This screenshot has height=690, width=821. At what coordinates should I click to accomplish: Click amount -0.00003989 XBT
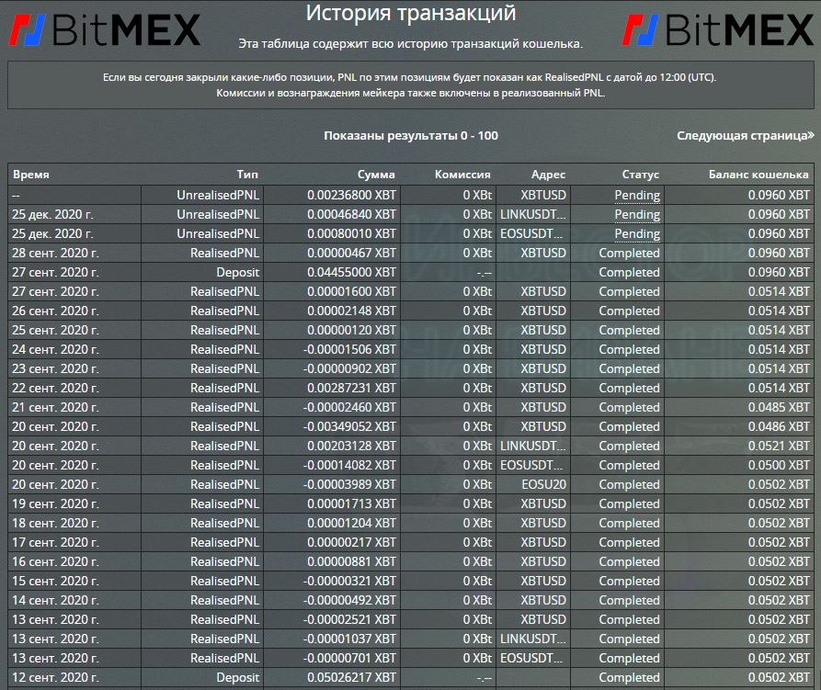click(349, 484)
